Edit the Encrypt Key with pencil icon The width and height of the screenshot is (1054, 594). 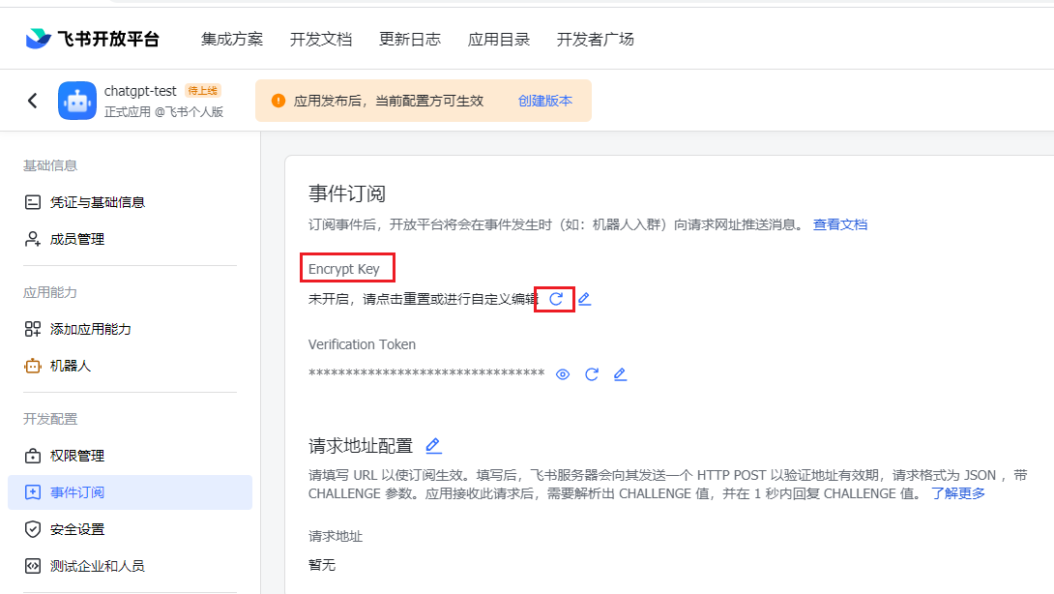click(x=585, y=299)
